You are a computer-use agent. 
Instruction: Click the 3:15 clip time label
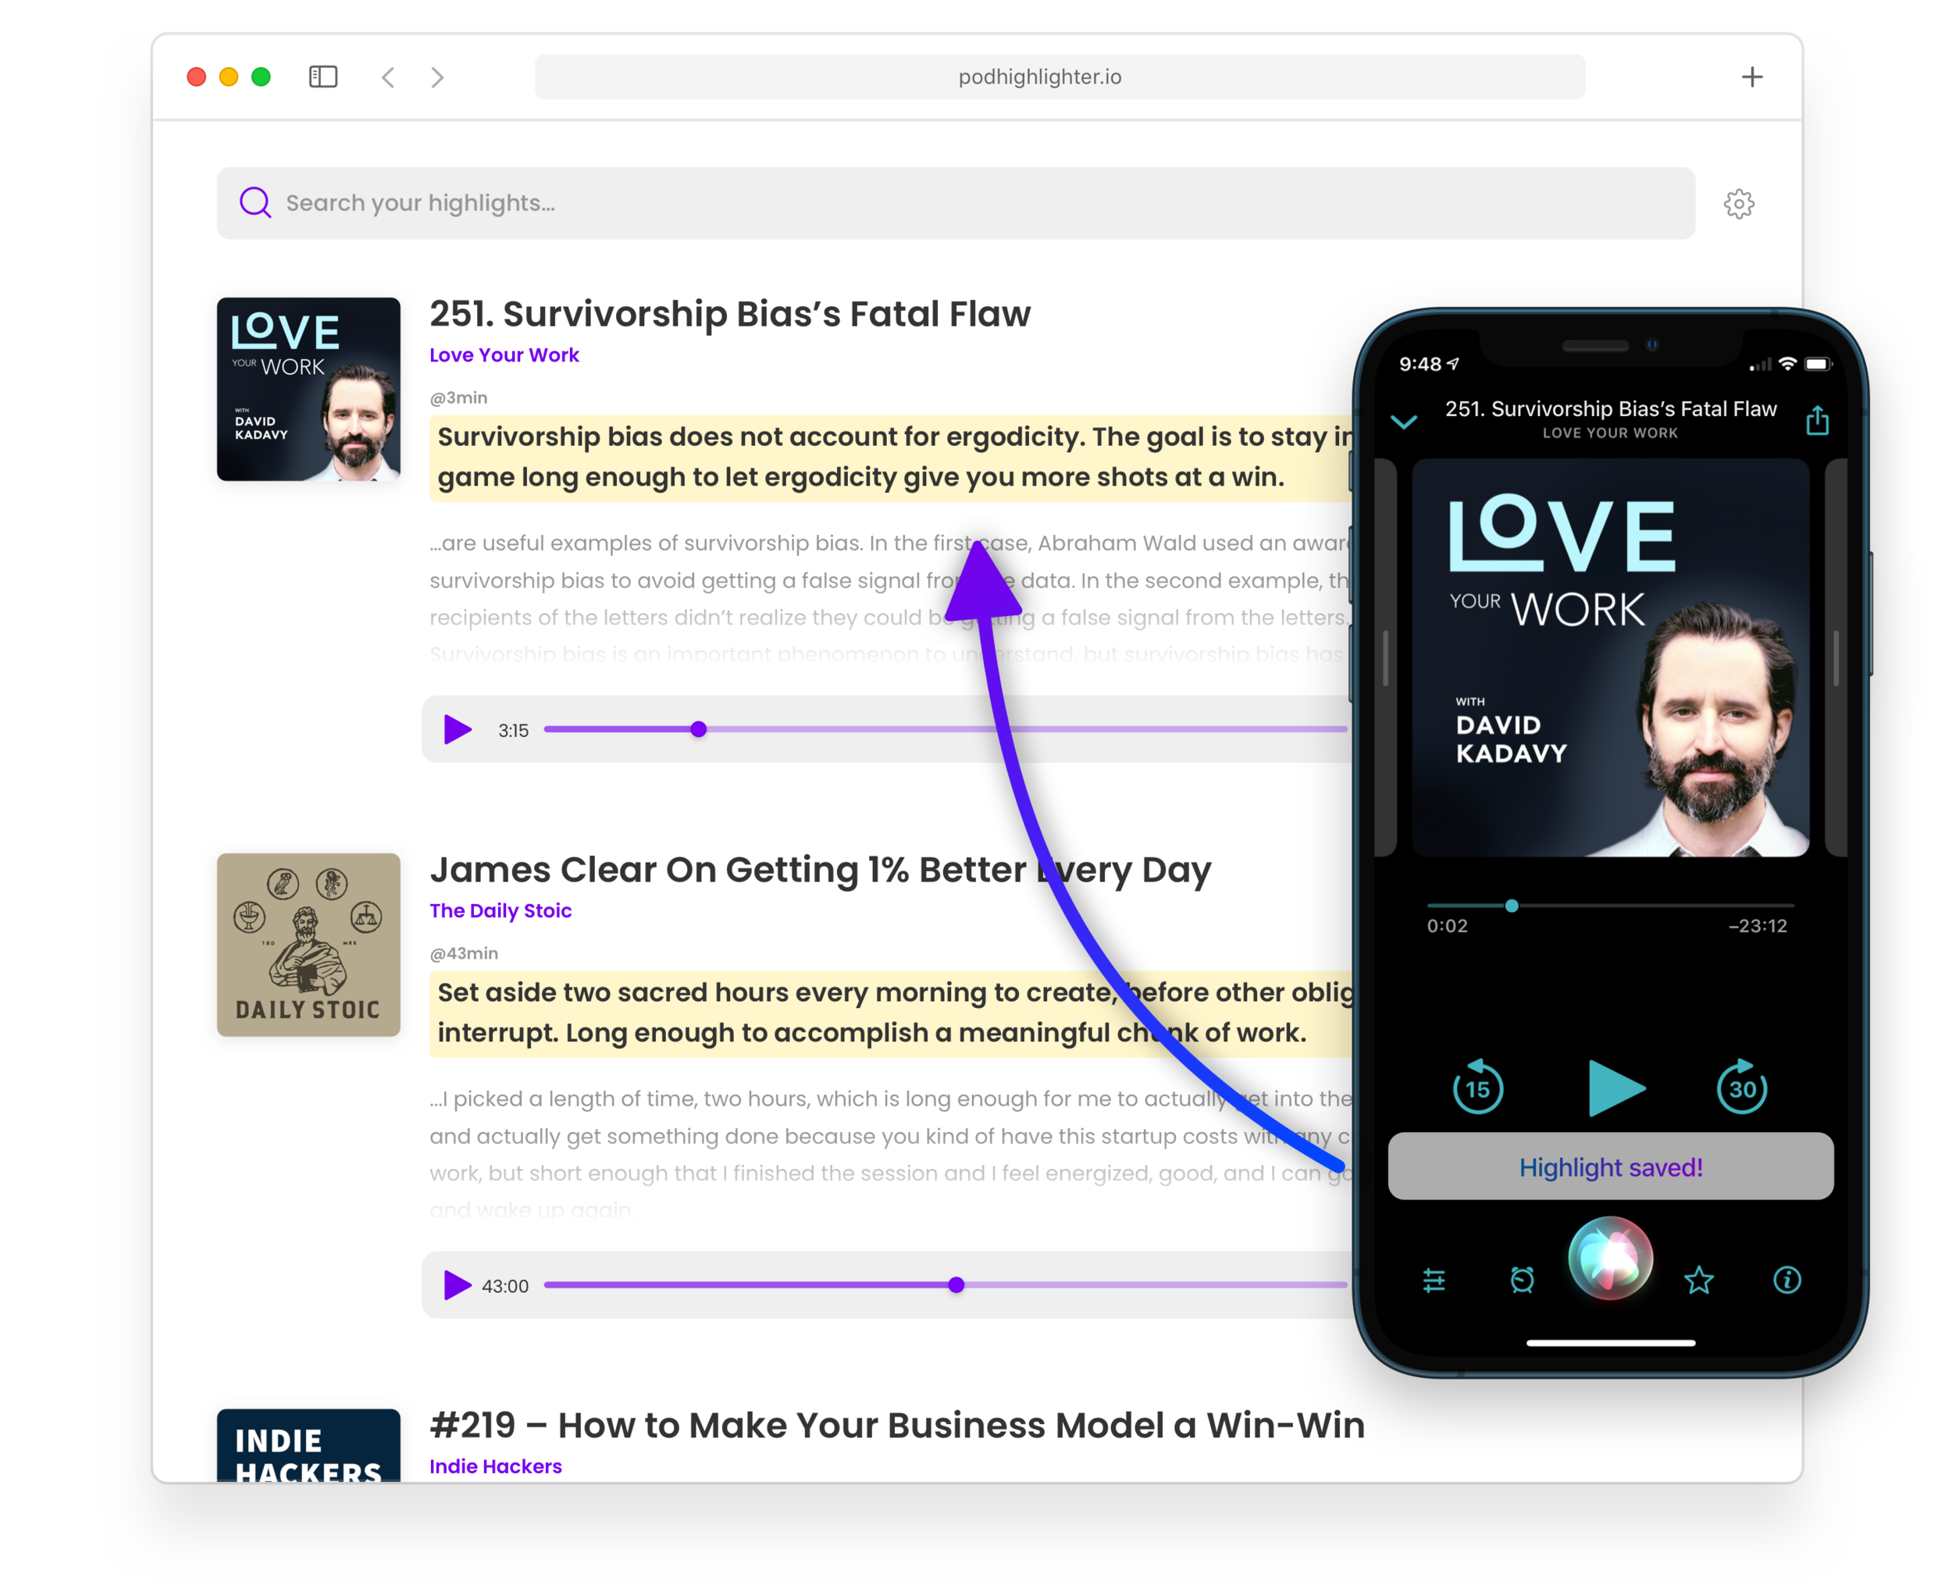coord(514,731)
